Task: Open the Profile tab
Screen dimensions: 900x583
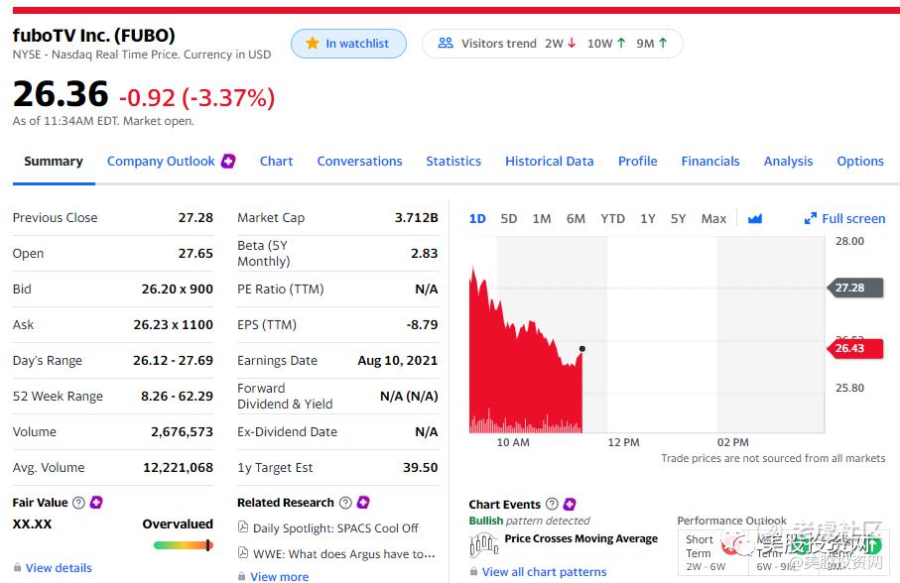Action: (637, 161)
